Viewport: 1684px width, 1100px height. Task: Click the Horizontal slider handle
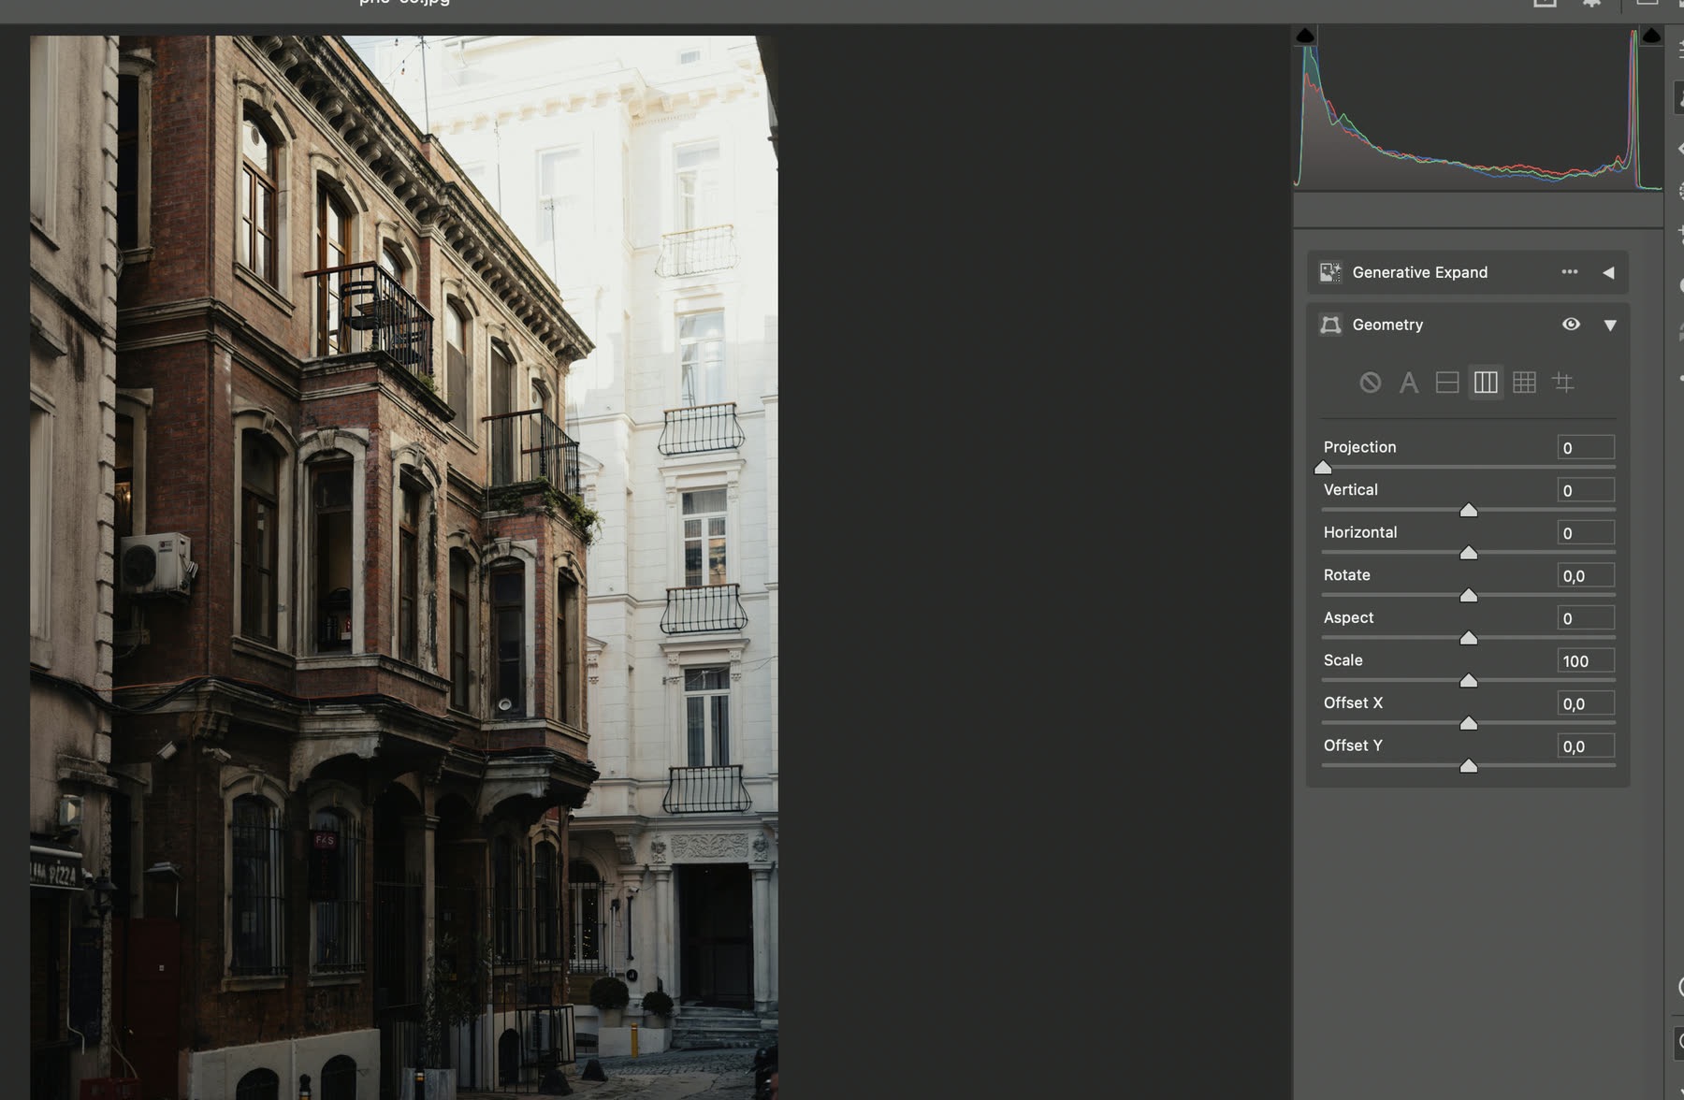coord(1469,553)
